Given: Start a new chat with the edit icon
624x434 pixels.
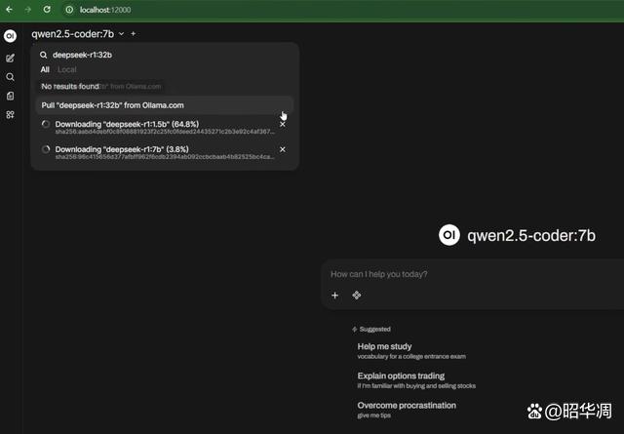Looking at the screenshot, I should (x=10, y=58).
